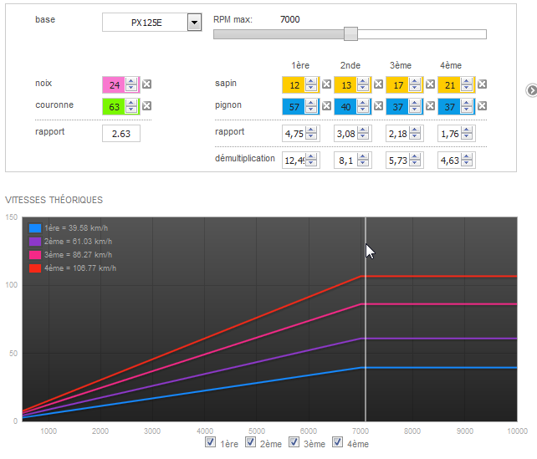The width and height of the screenshot is (537, 459).
Task: Reset the 3ème sapin value 17
Action: 430,84
